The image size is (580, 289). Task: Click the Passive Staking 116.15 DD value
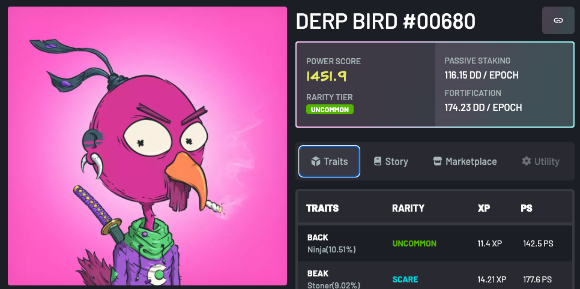pos(482,76)
